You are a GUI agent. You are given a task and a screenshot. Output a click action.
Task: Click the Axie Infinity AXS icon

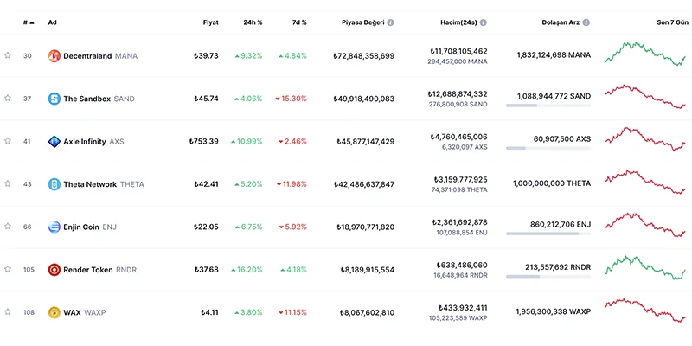(54, 141)
